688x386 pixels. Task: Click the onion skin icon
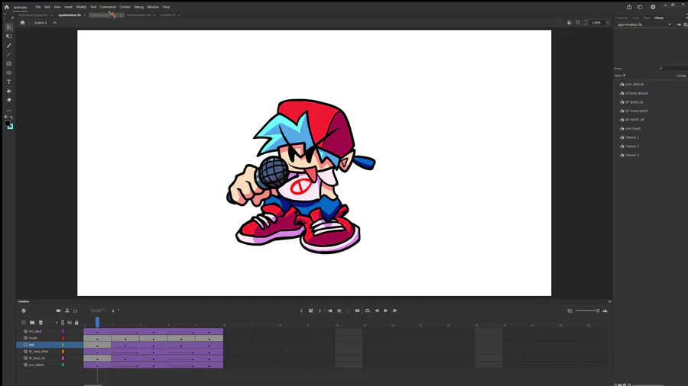coord(330,310)
